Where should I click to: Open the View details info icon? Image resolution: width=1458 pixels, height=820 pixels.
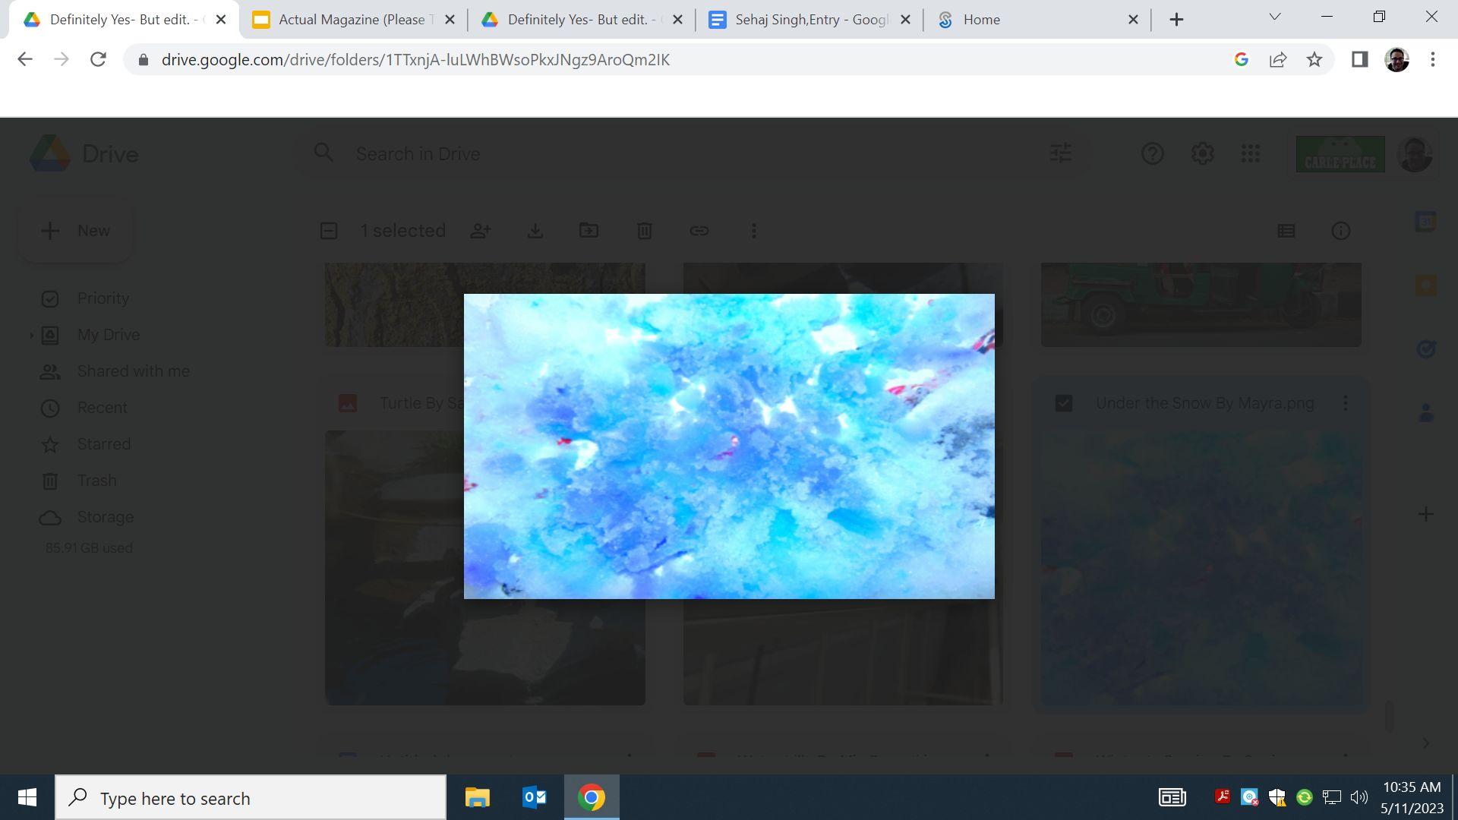pos(1341,231)
